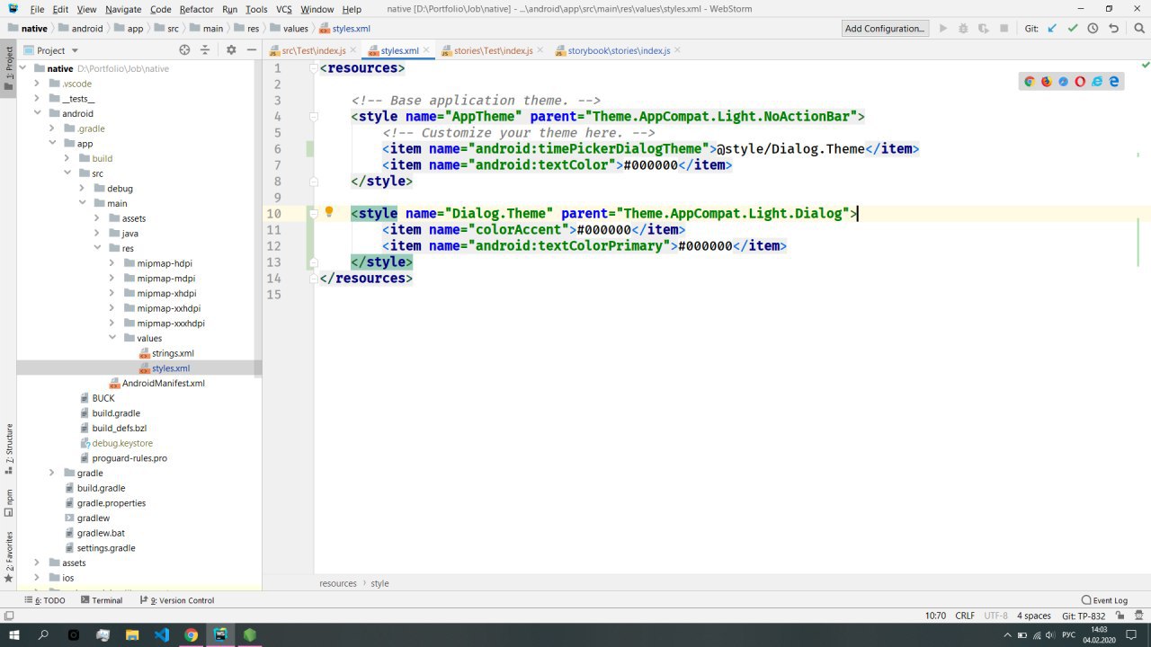This screenshot has height=647, width=1151.
Task: Open in Internet Explorer preview icon
Action: 1097,81
